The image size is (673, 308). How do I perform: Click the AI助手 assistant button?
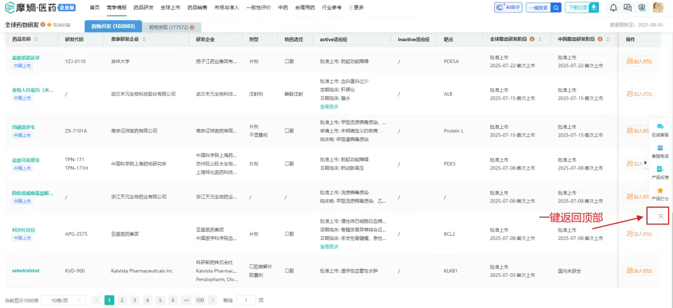(x=508, y=7)
